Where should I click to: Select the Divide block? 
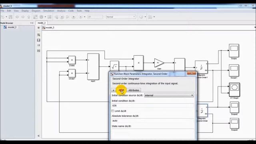tap(72, 60)
